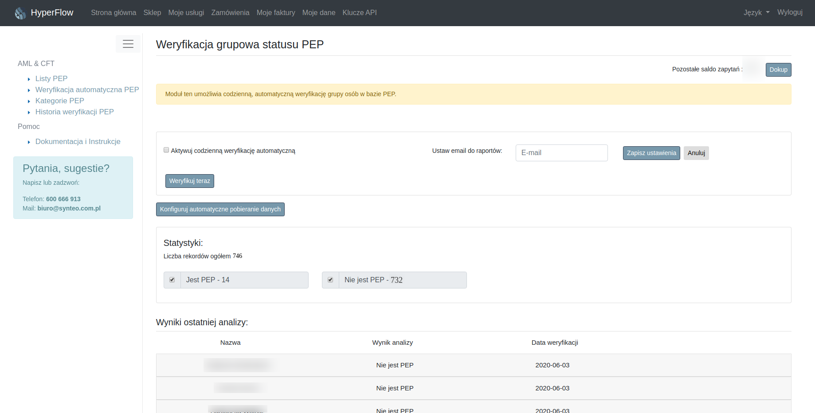Click the Wyloguj link

coord(790,12)
